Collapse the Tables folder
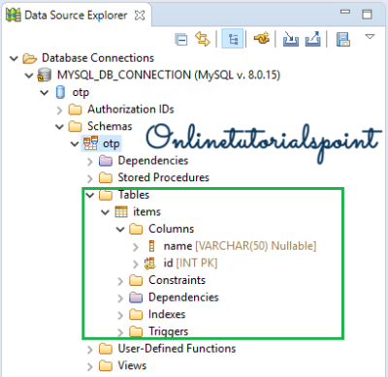 pos(90,195)
